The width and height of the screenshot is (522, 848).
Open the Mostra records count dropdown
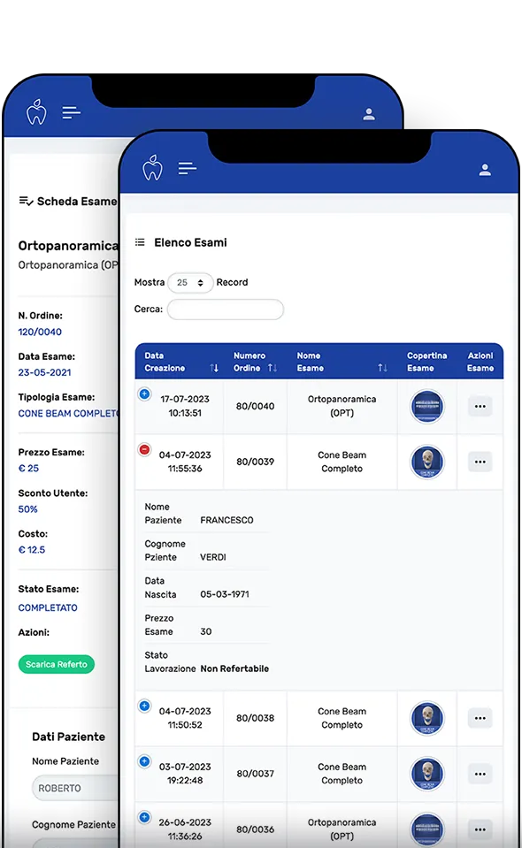tap(190, 283)
